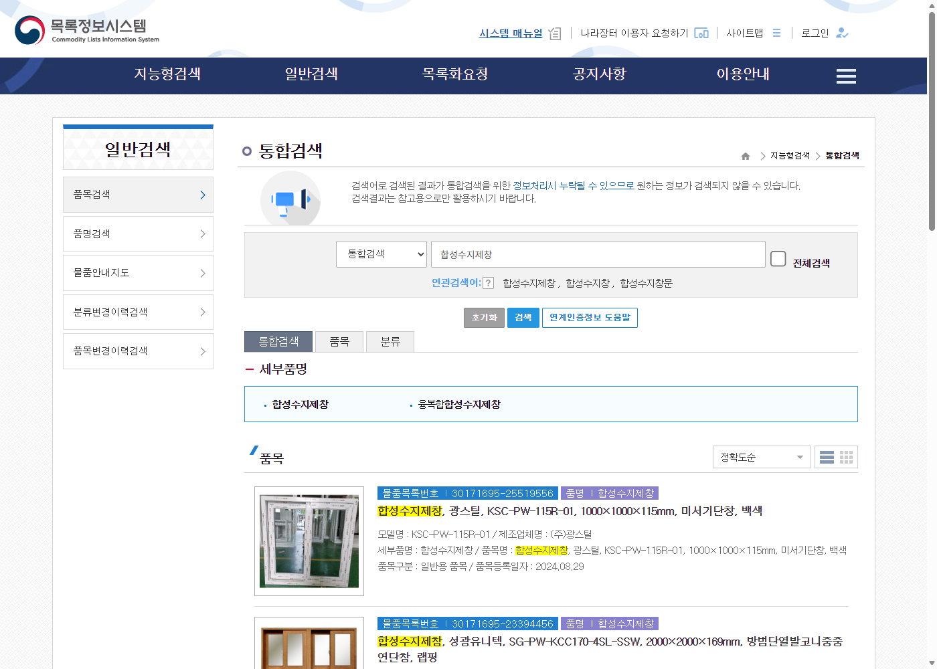This screenshot has height=669, width=937.
Task: Open the 정확도순 sort dropdown
Action: point(762,457)
